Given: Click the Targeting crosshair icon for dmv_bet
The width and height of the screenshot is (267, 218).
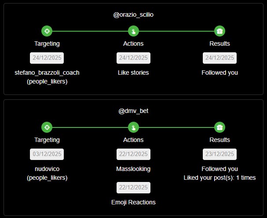Looking at the screenshot, I should point(47,127).
